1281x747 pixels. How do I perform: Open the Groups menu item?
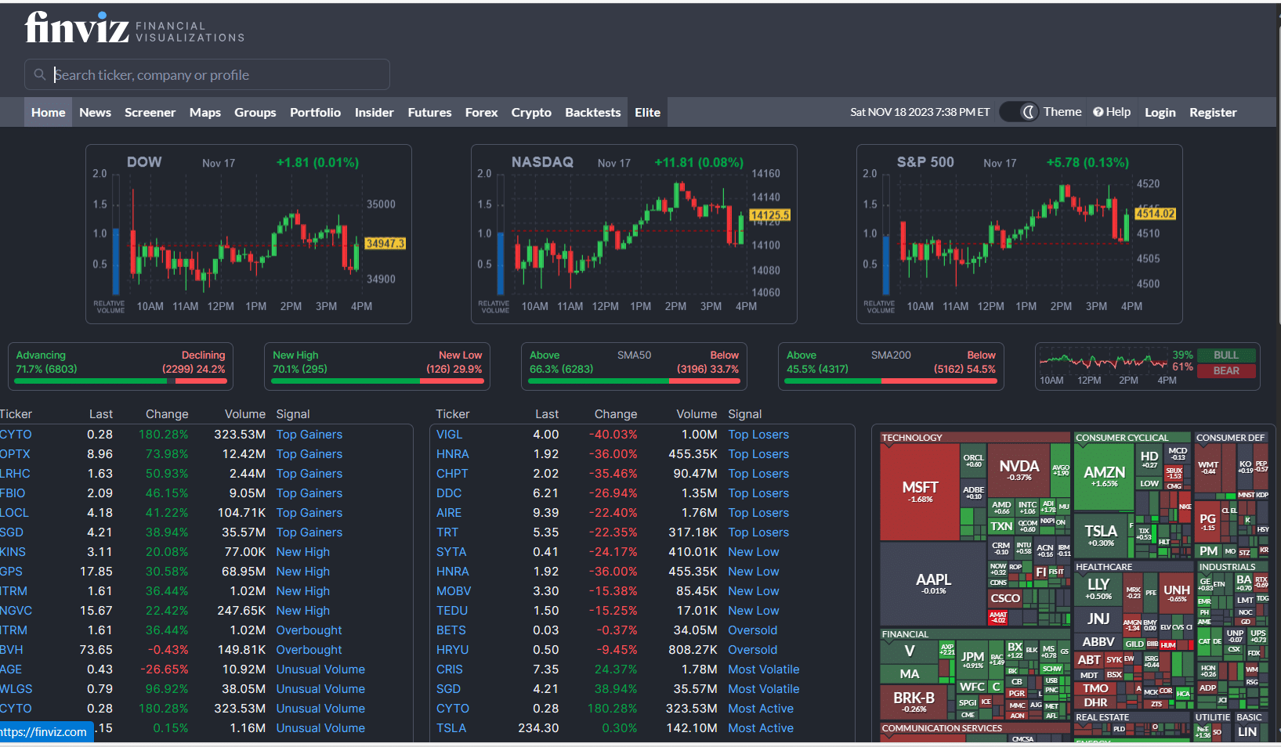[x=255, y=112]
